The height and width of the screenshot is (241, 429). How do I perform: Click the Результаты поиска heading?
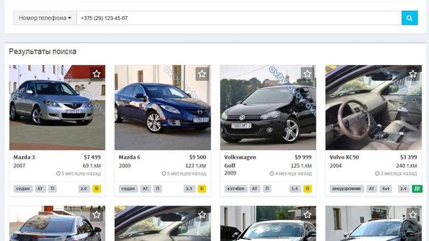click(42, 52)
